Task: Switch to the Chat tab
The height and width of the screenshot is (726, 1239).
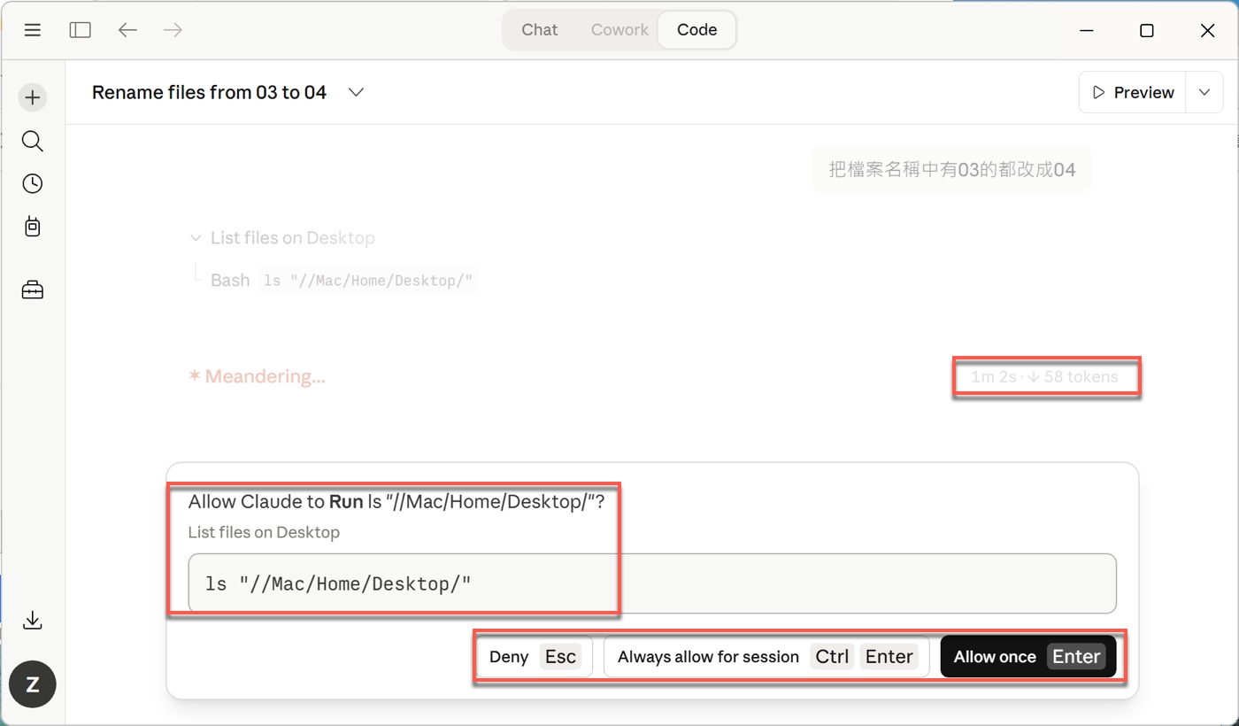Action: click(x=539, y=30)
